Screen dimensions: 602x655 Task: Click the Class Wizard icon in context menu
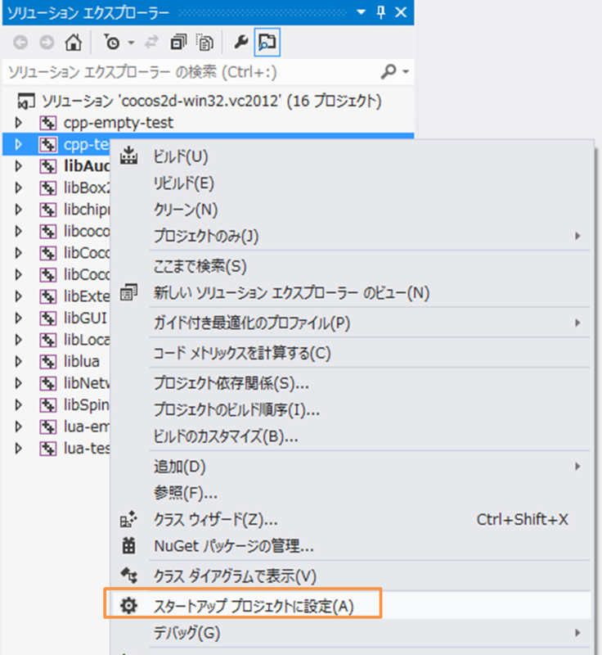pyautogui.click(x=128, y=519)
